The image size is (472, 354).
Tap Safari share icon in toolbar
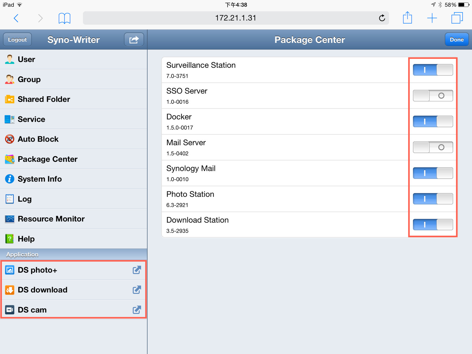(x=407, y=18)
